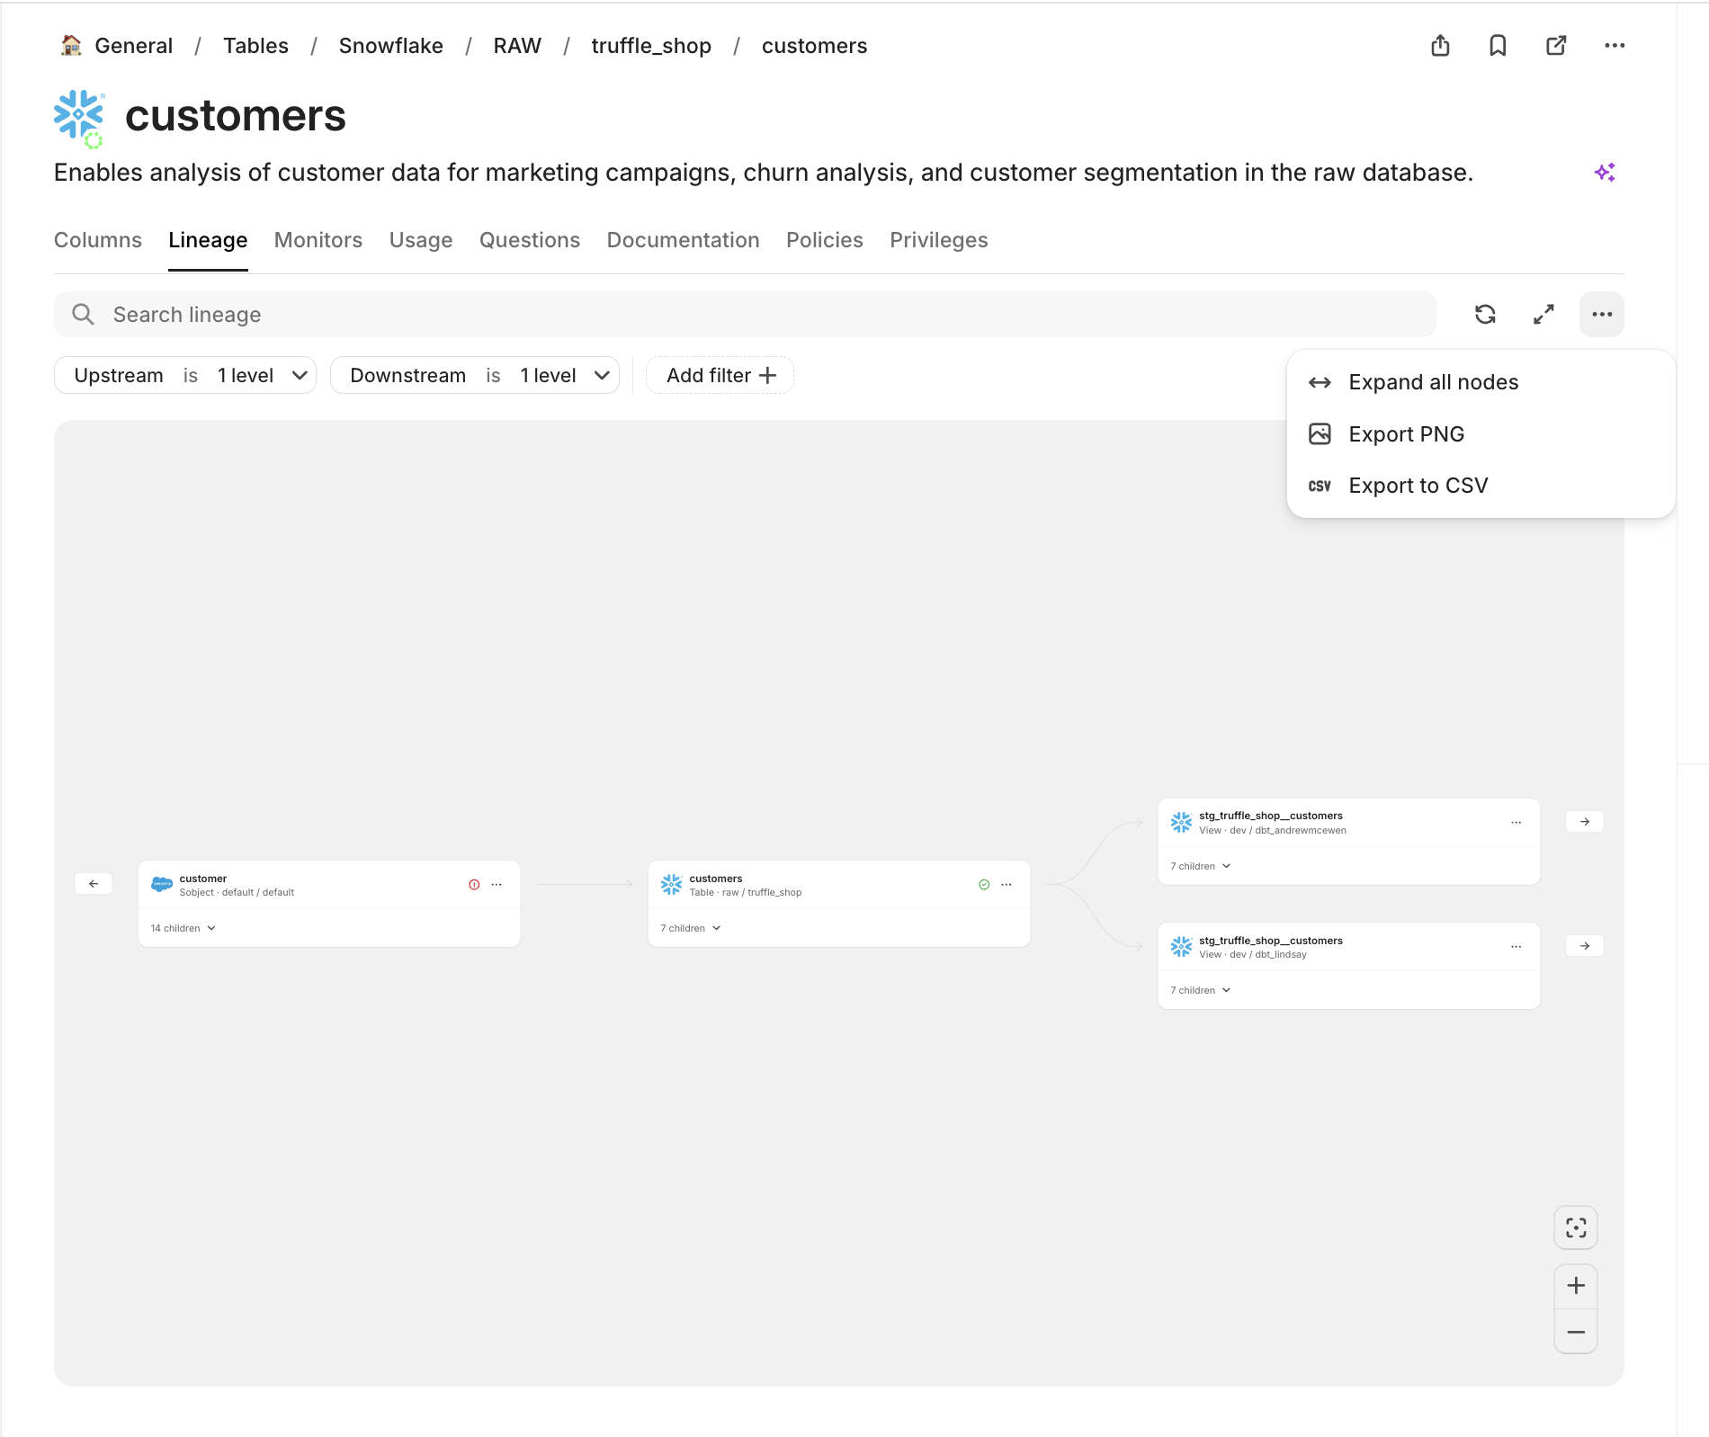Click the AI sparkle description icon
The image size is (1709, 1437).
tap(1605, 172)
